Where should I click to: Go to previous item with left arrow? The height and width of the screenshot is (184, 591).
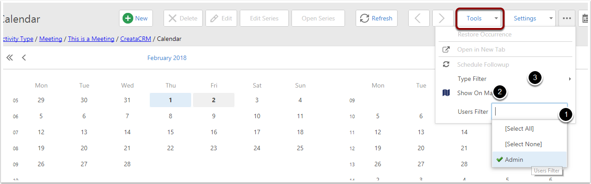click(419, 18)
